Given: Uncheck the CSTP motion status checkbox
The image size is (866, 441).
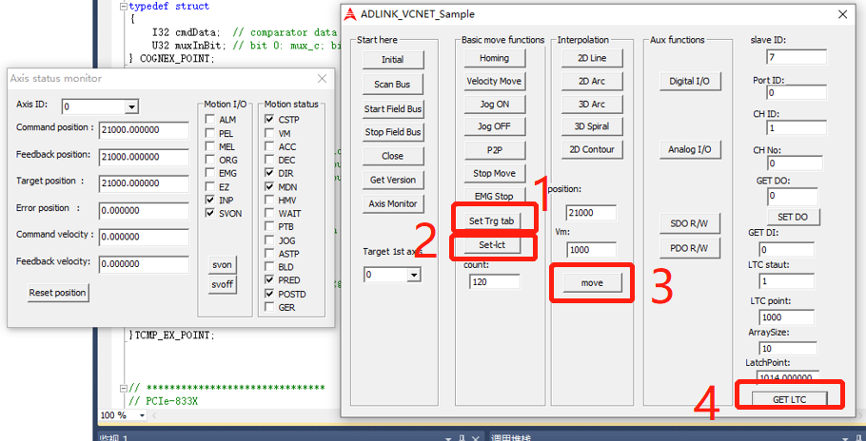Looking at the screenshot, I should pyautogui.click(x=269, y=120).
